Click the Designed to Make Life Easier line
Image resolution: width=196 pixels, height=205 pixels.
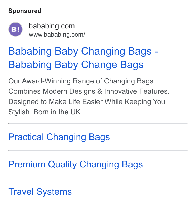coord(87,102)
